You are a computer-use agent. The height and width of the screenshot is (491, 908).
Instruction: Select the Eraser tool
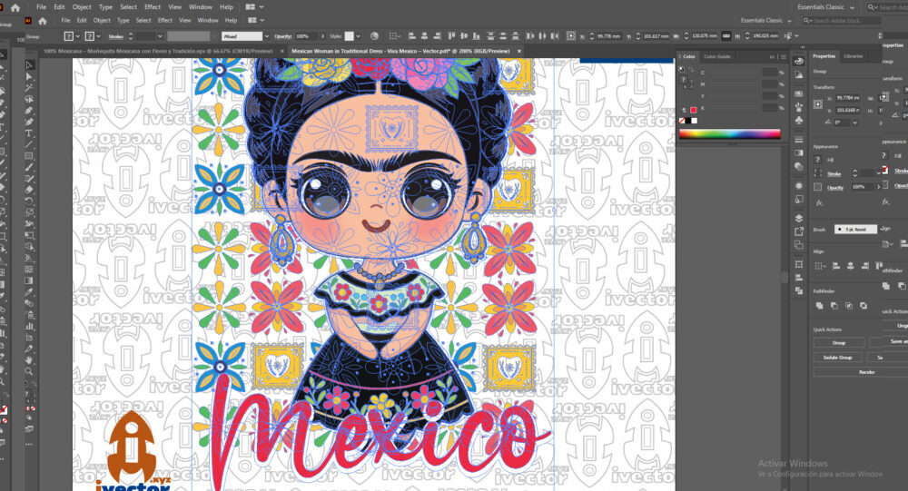point(29,190)
